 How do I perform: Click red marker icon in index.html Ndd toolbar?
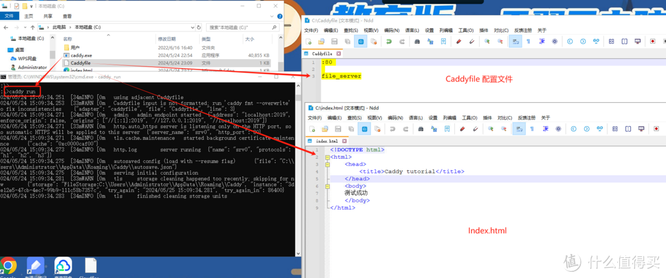point(462,129)
